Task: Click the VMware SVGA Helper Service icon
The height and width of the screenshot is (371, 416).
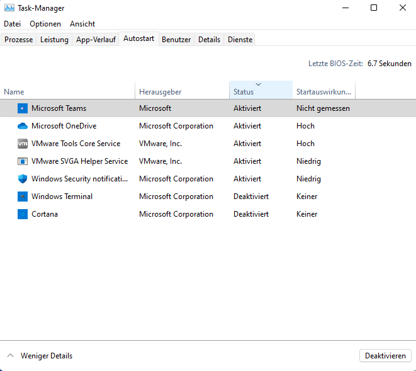Action: [23, 161]
